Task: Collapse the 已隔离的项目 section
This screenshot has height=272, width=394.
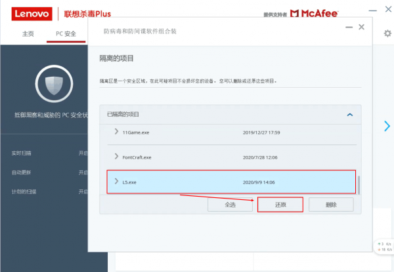Action: 350,115
